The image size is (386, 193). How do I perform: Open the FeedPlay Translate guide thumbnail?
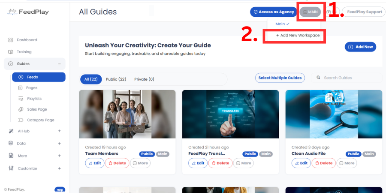point(230,114)
